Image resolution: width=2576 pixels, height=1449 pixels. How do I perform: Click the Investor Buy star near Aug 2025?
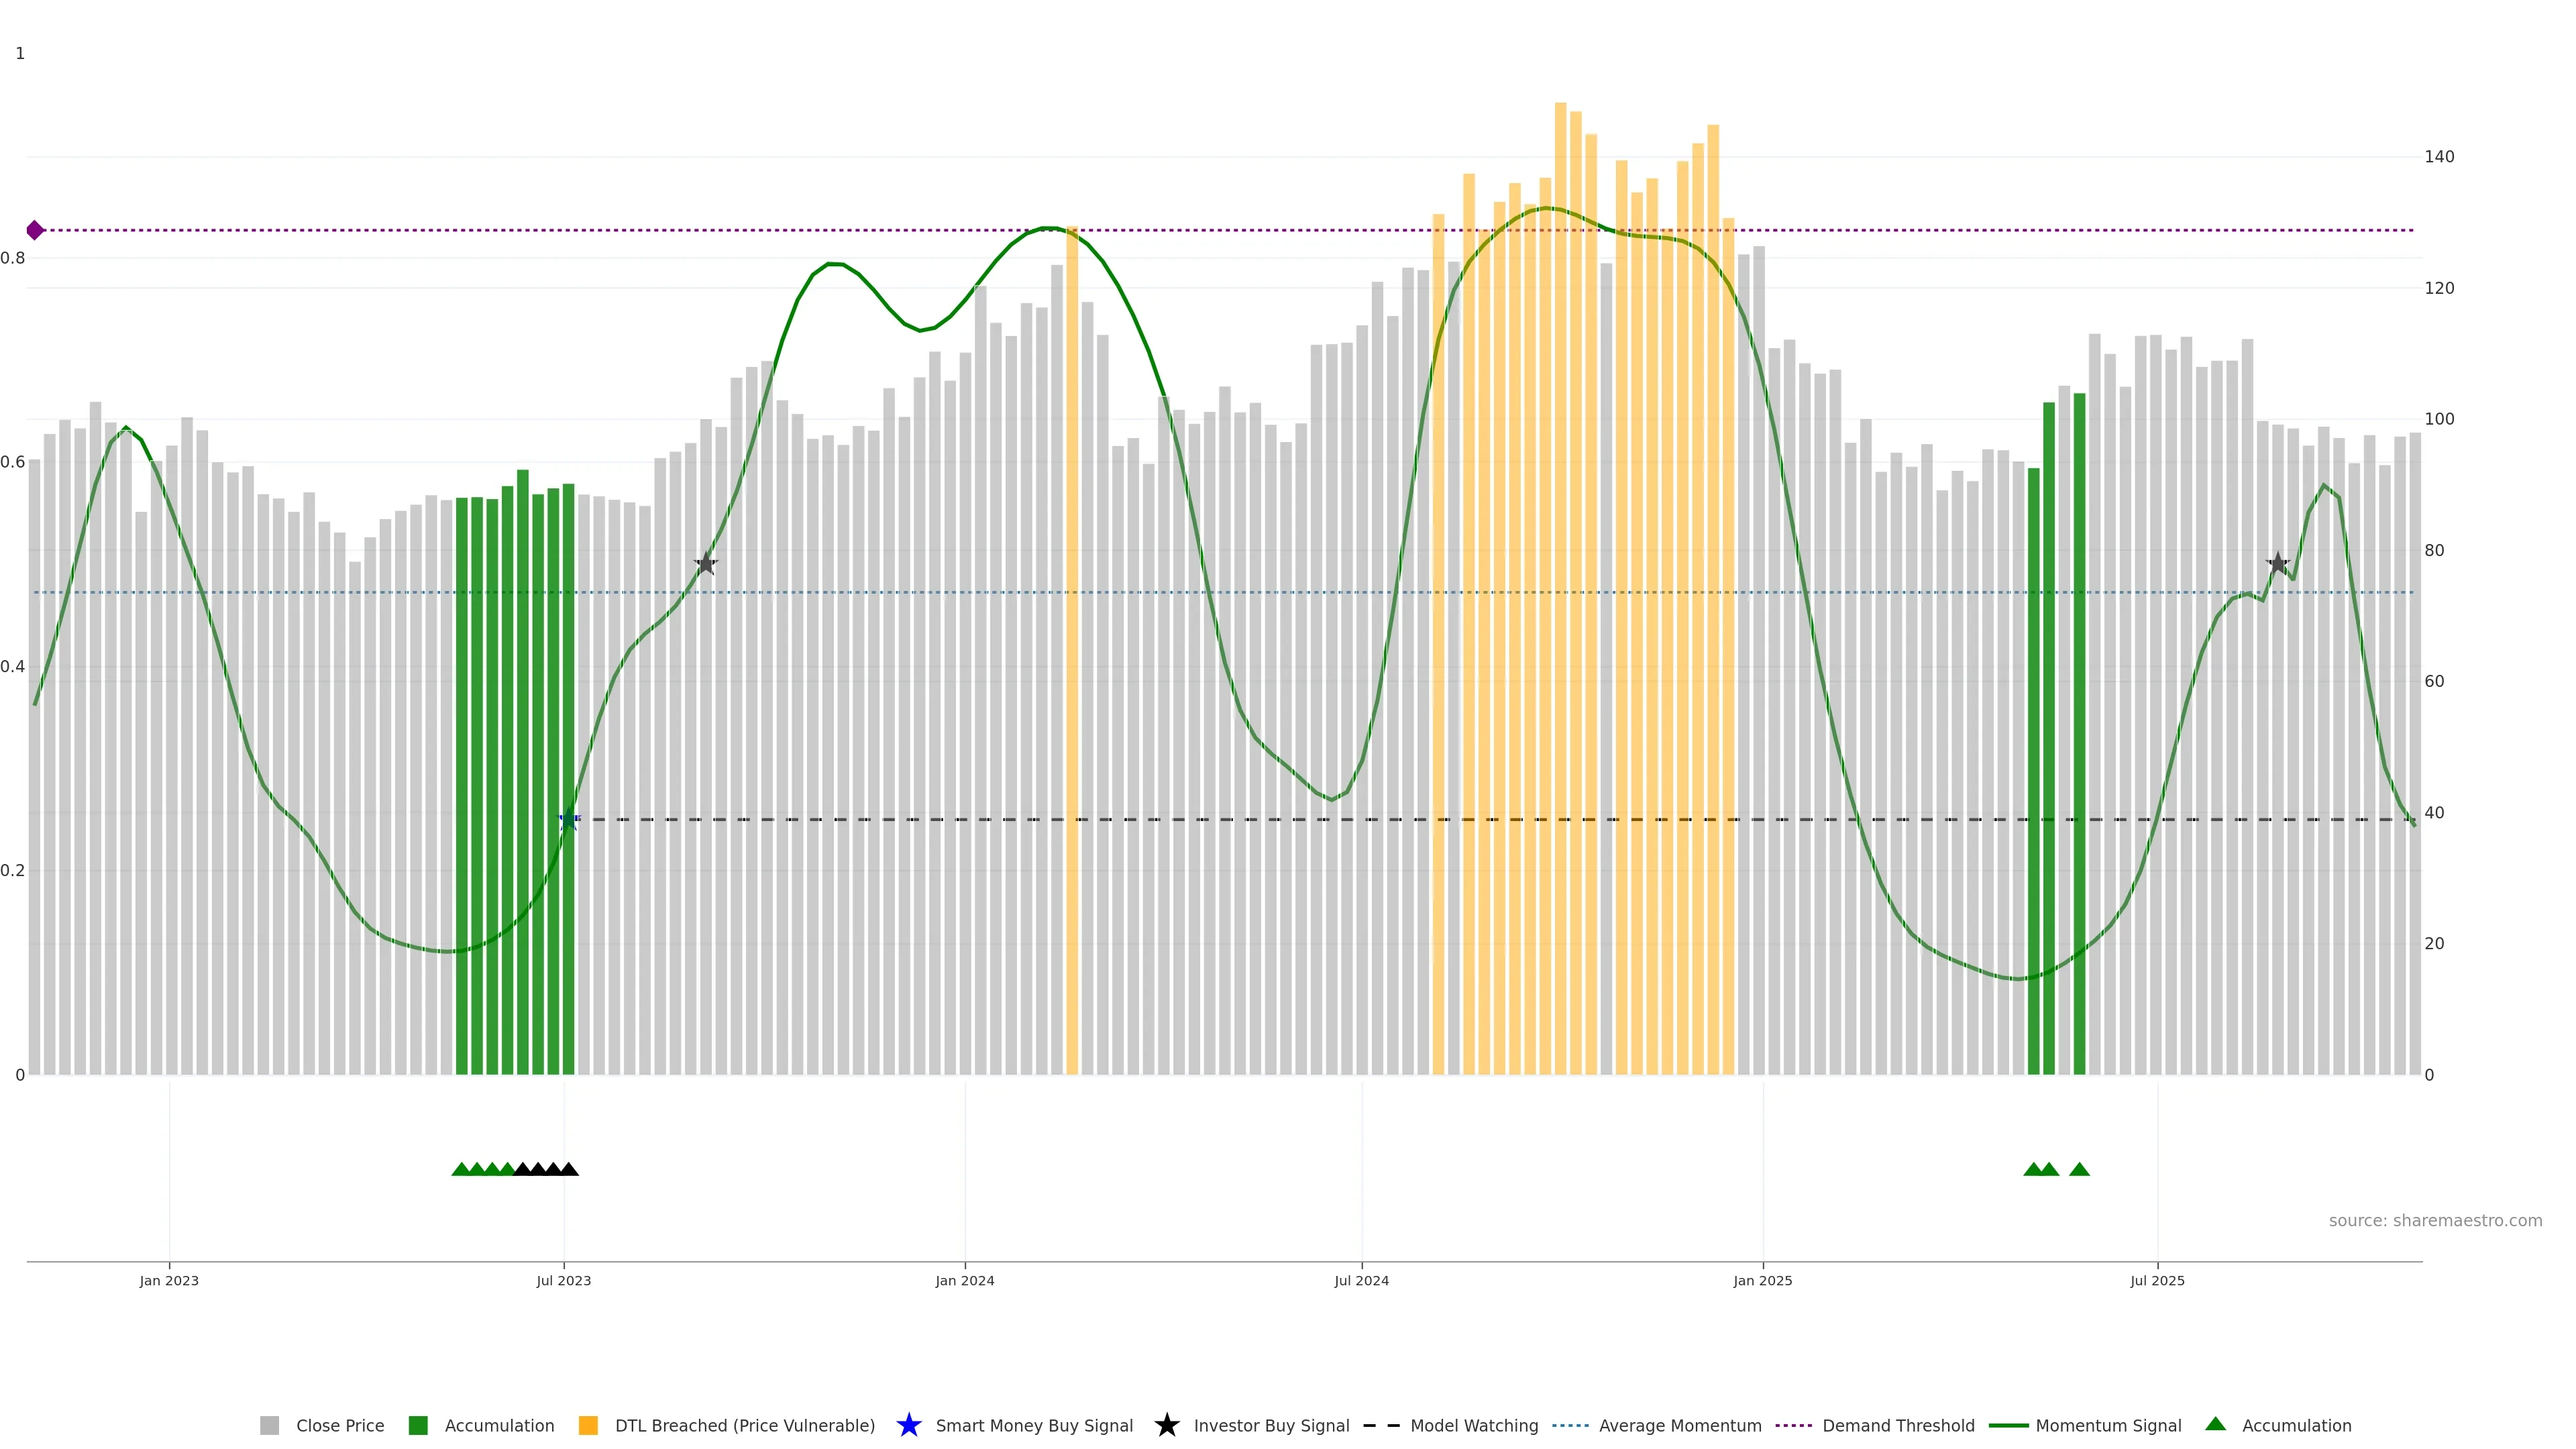(2278, 564)
